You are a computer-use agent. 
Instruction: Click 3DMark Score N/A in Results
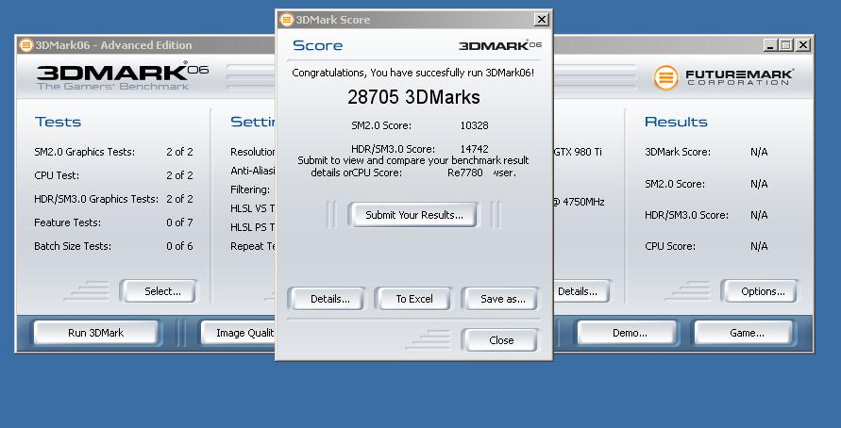pyautogui.click(x=706, y=152)
